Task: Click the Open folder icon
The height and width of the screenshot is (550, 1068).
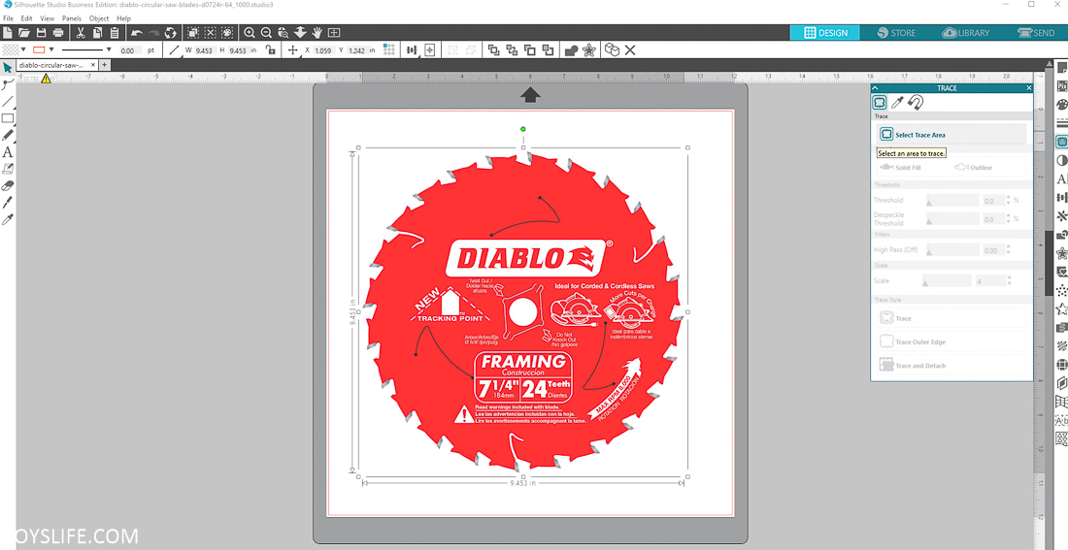Action: (24, 33)
